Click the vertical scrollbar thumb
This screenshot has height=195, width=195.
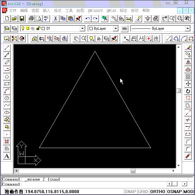179,90
